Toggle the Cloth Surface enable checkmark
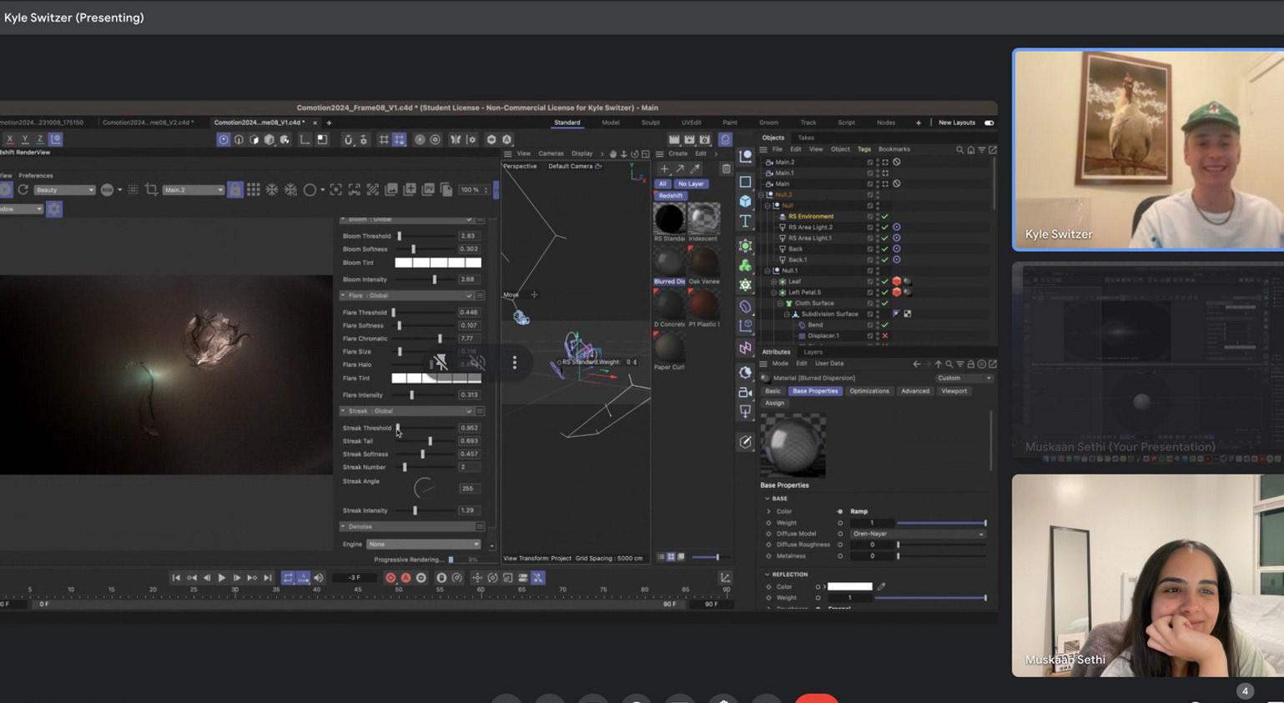This screenshot has height=703, width=1284. tap(885, 303)
